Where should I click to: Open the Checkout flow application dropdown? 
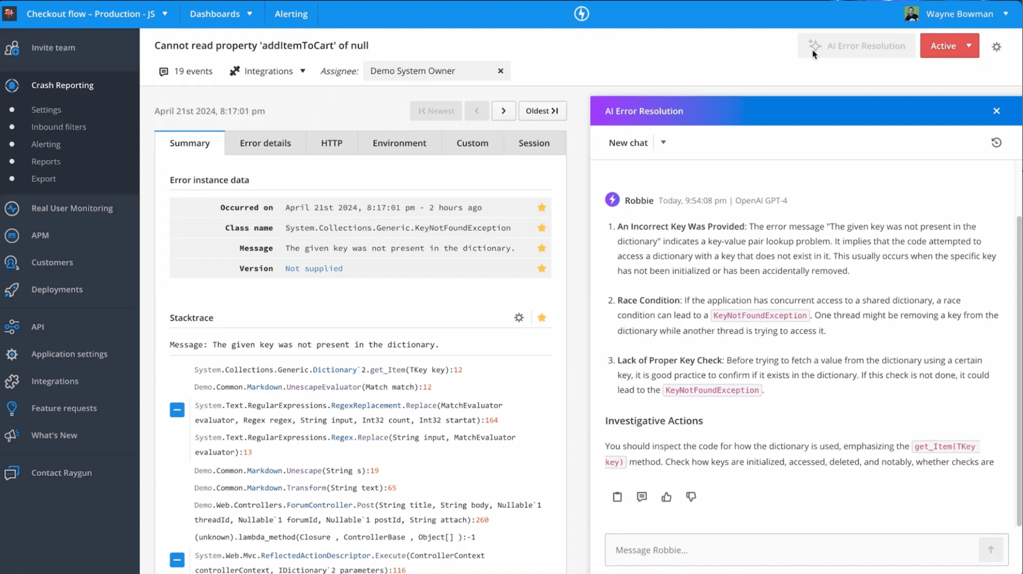(97, 13)
